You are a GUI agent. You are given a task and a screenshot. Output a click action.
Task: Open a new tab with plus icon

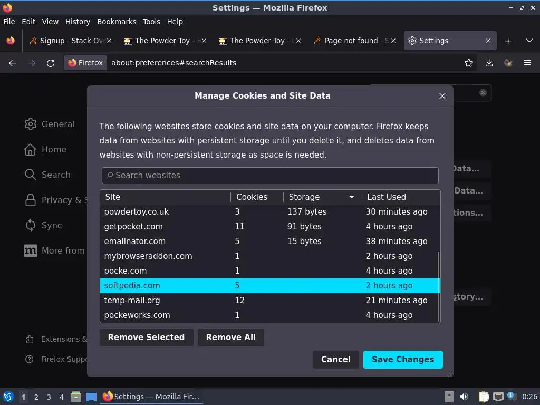click(x=508, y=41)
